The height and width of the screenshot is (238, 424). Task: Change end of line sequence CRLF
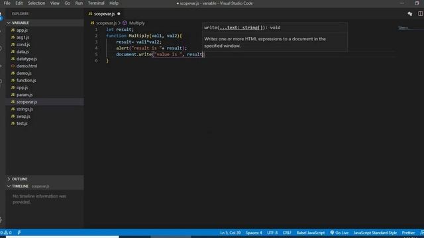287,233
